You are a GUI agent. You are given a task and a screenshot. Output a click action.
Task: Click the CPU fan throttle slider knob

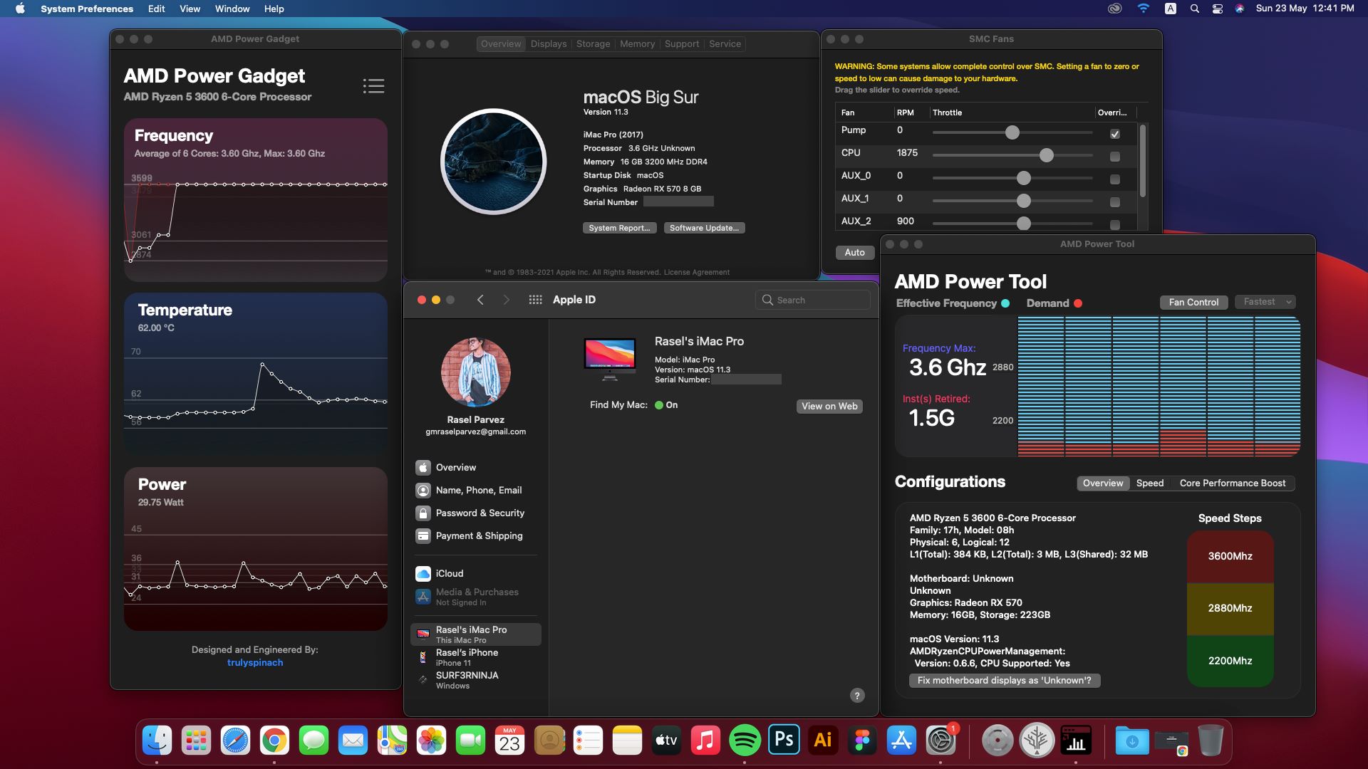[x=1046, y=155]
